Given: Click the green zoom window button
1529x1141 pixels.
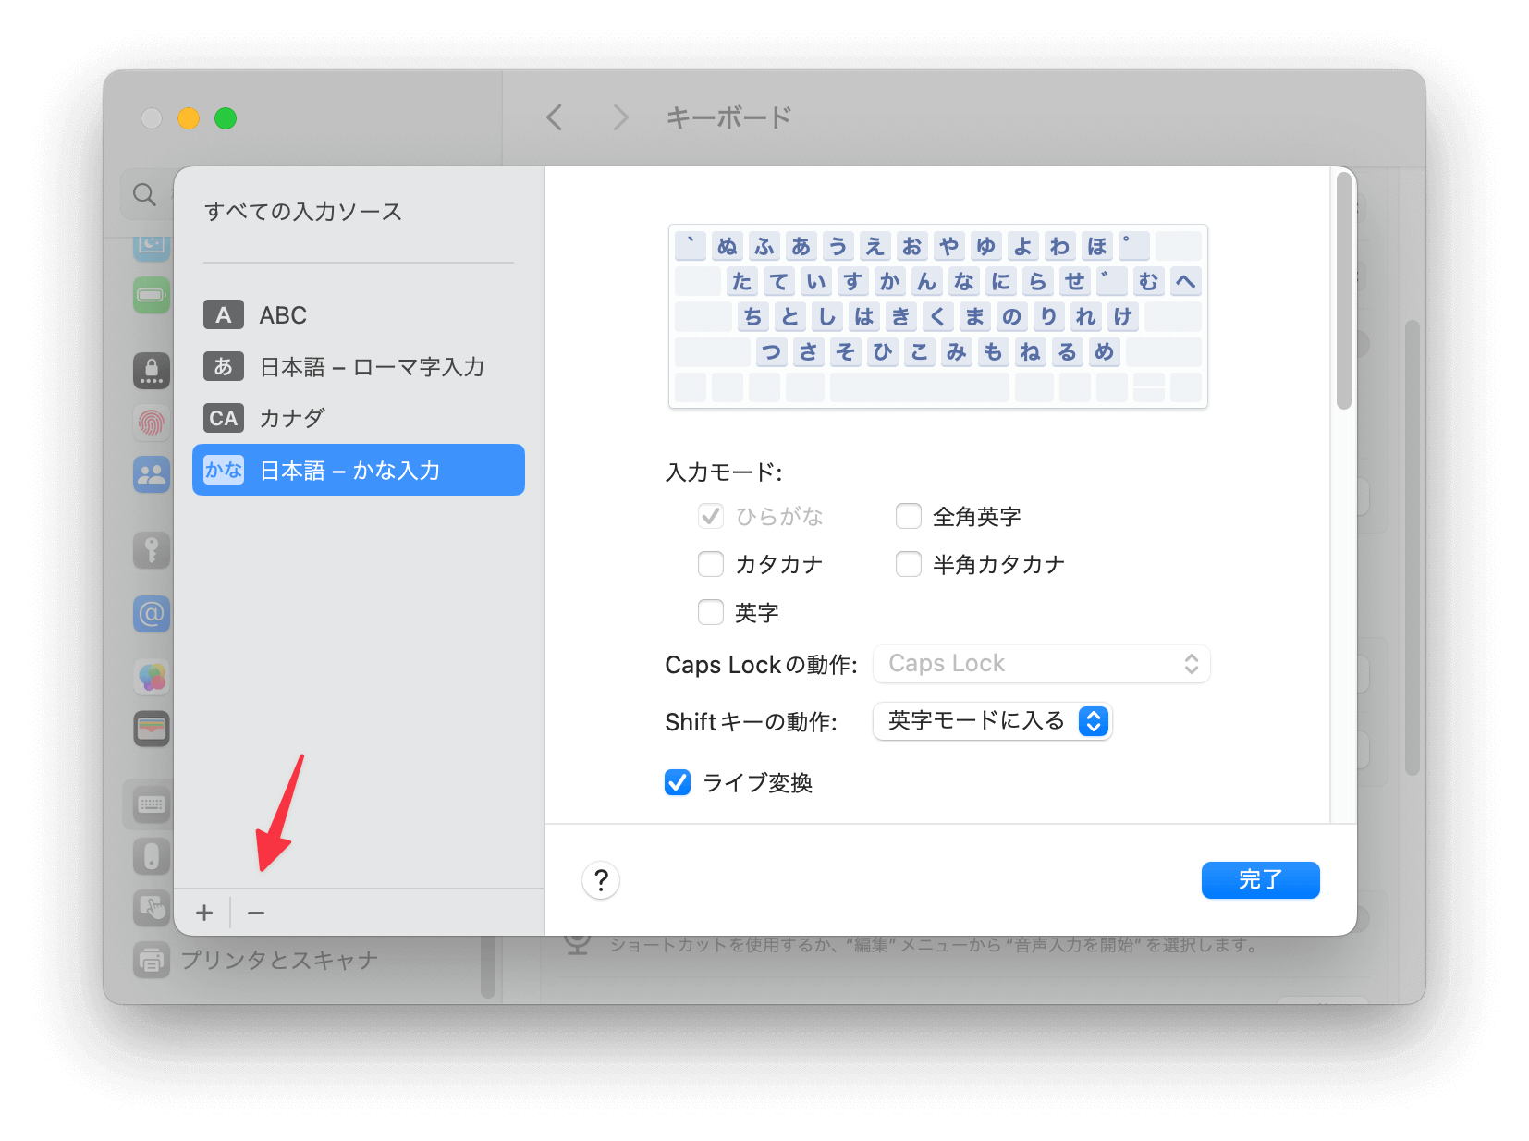Looking at the screenshot, I should tap(226, 118).
